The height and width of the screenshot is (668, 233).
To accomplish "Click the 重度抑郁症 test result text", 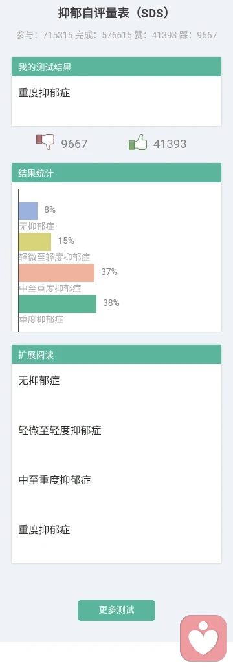I will pos(44,92).
